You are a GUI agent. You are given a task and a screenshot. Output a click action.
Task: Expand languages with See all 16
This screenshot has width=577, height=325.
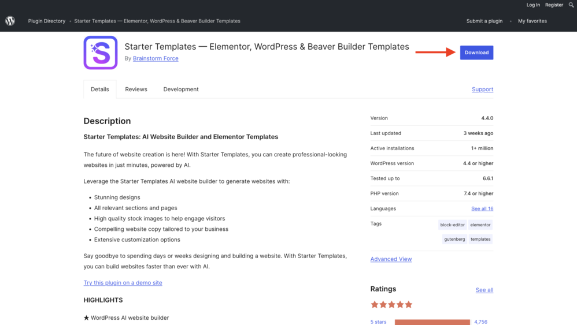482,208
